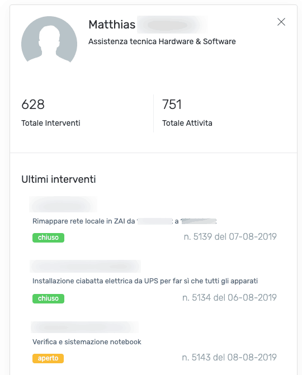
Task: Click the orange aperto status badge
Action: [48, 358]
